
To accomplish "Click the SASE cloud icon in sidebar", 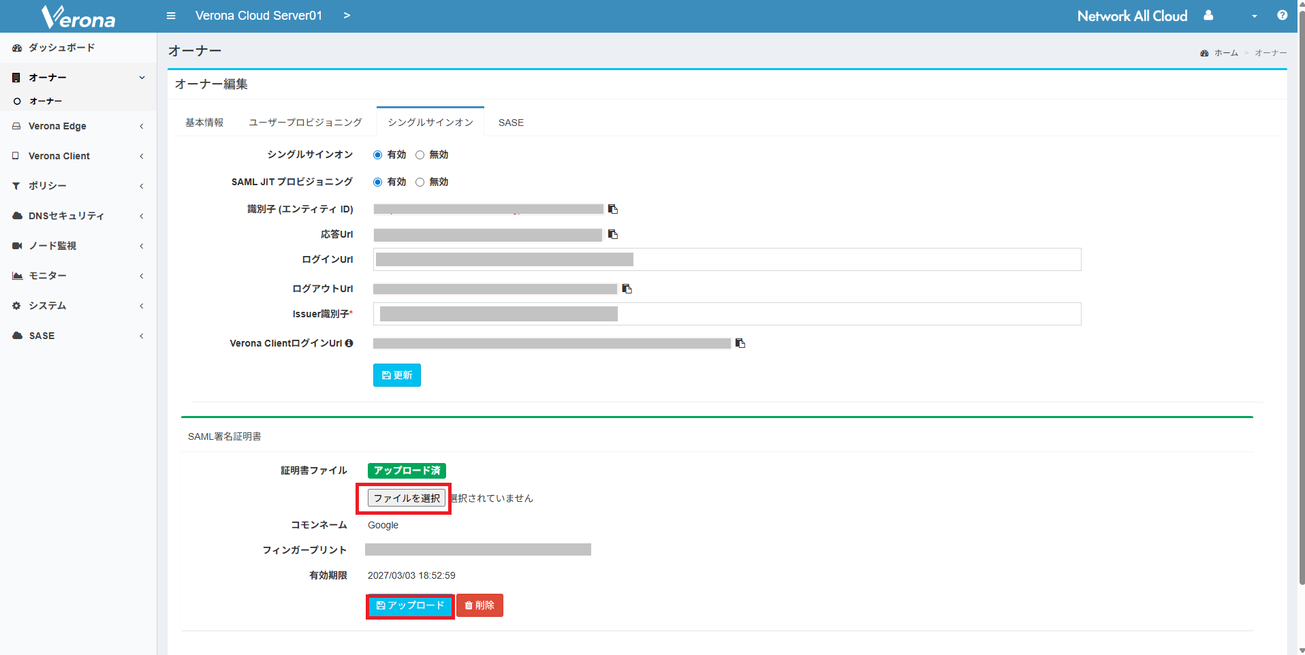I will [18, 336].
